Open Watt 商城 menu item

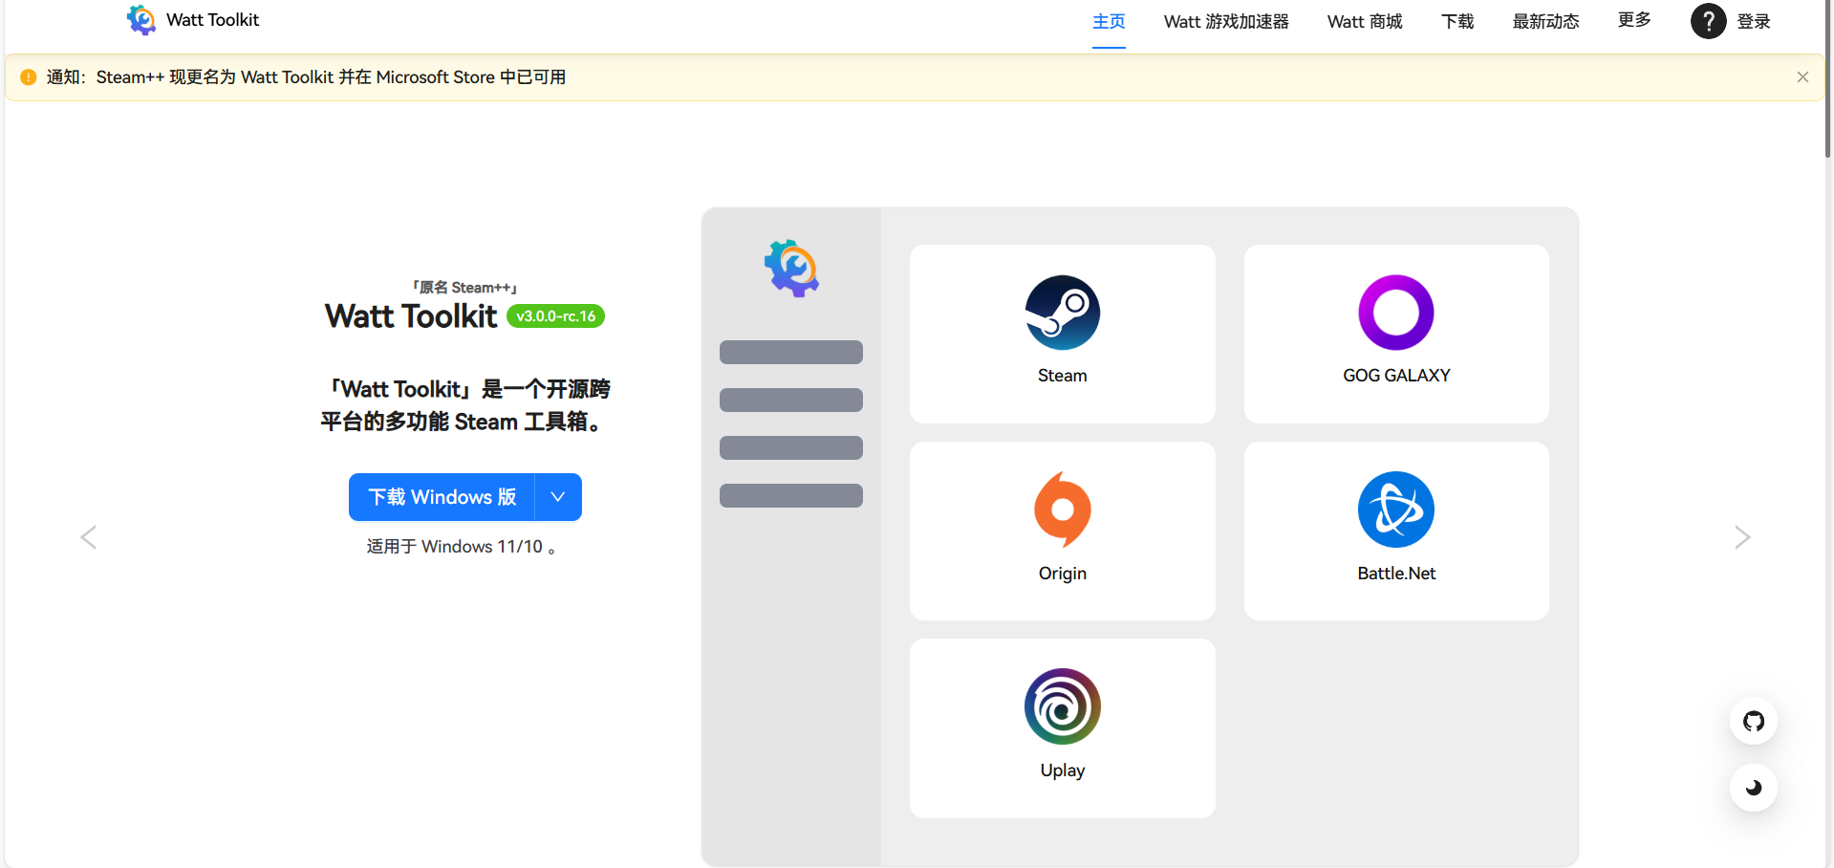click(1365, 21)
